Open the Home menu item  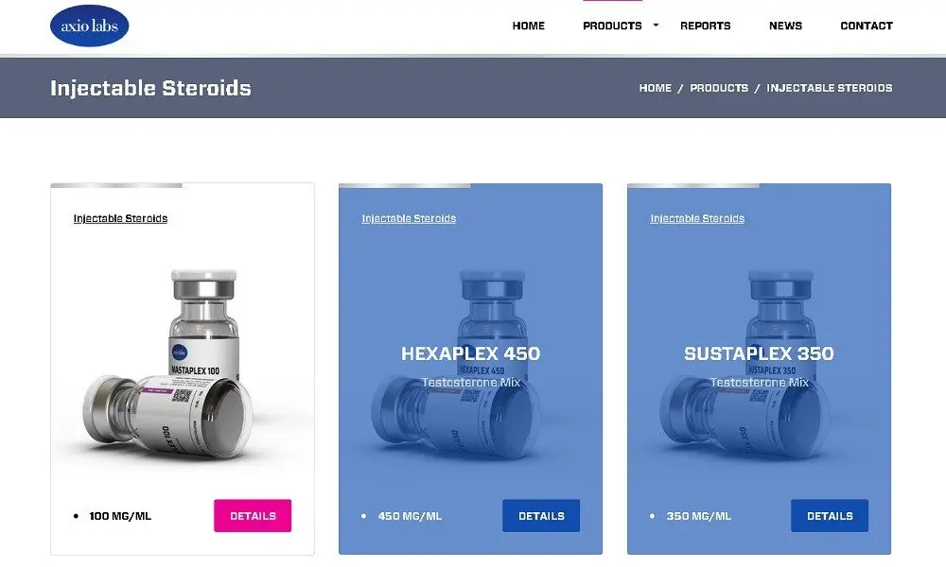(529, 26)
